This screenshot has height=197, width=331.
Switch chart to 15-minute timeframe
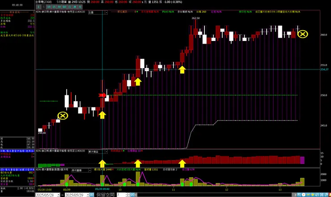[54, 7]
